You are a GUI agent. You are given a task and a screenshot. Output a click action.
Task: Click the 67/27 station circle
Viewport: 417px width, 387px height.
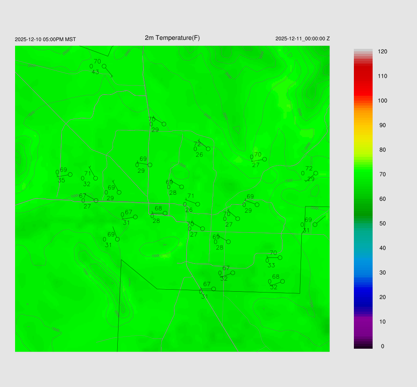click(96, 200)
